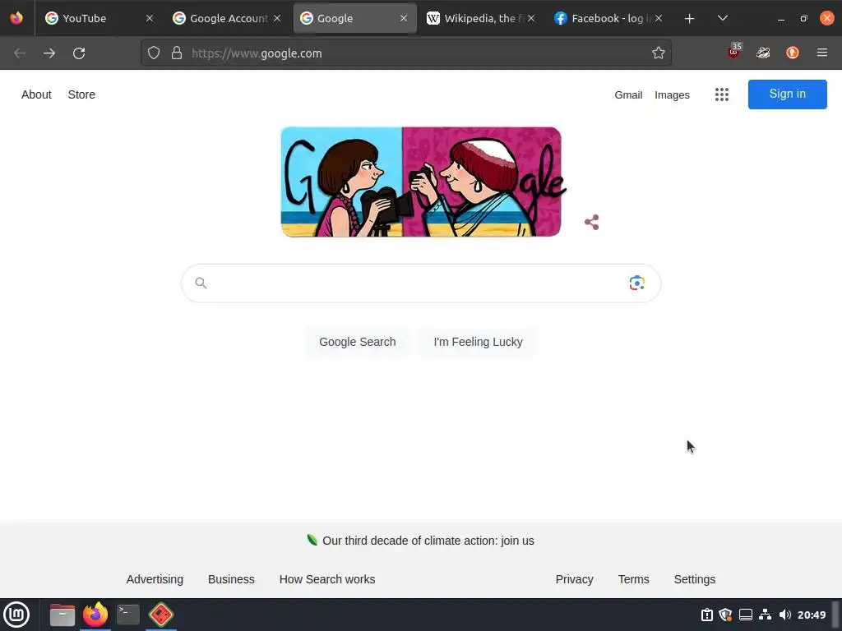
Task: Focus the URL address bar
Action: click(406, 53)
